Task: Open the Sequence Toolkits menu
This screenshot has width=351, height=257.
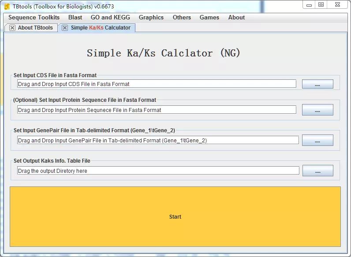Action: pyautogui.click(x=34, y=18)
